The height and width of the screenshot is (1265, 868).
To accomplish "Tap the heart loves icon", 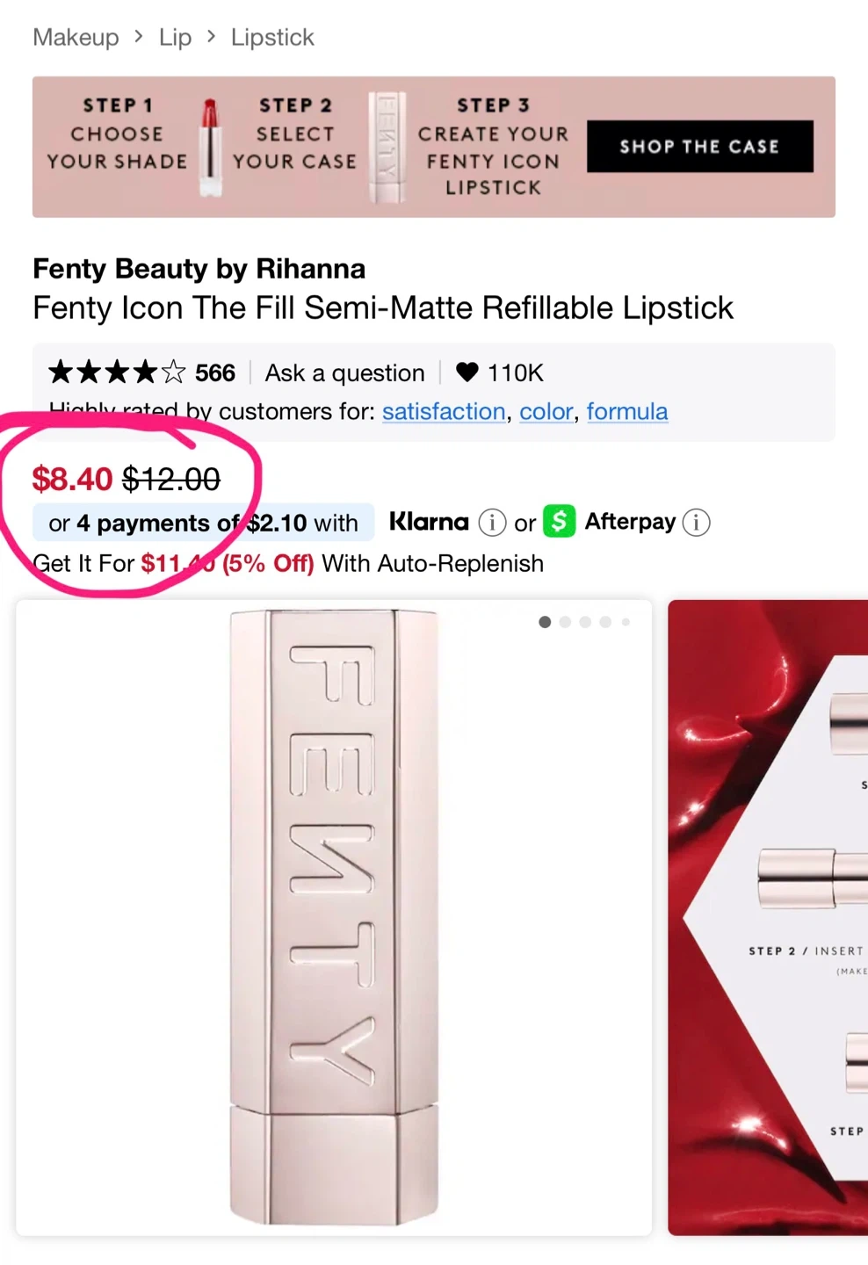I will pos(467,372).
